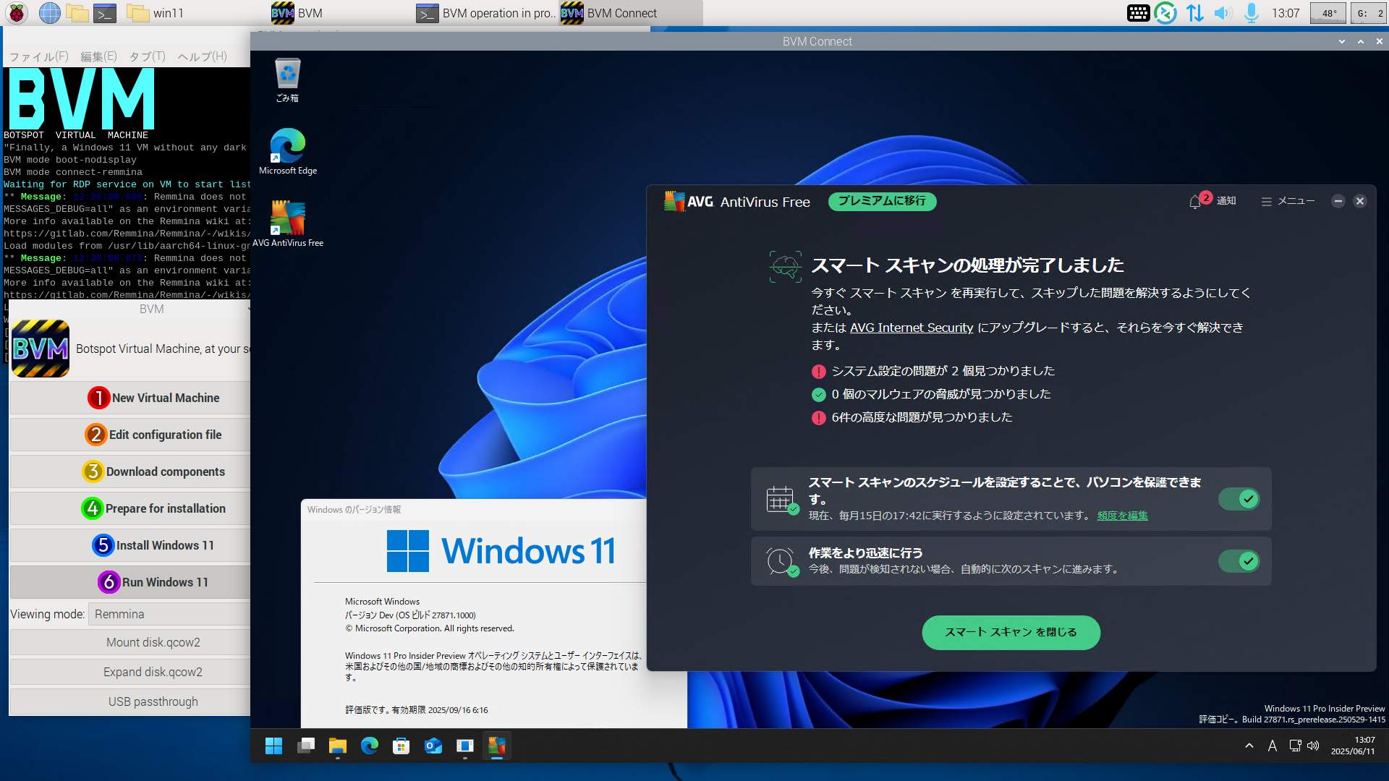
Task: Click Prepare for installation button
Action: click(x=130, y=508)
